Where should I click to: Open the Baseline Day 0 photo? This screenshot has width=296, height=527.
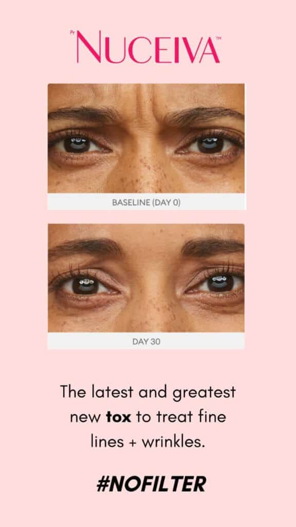146,138
